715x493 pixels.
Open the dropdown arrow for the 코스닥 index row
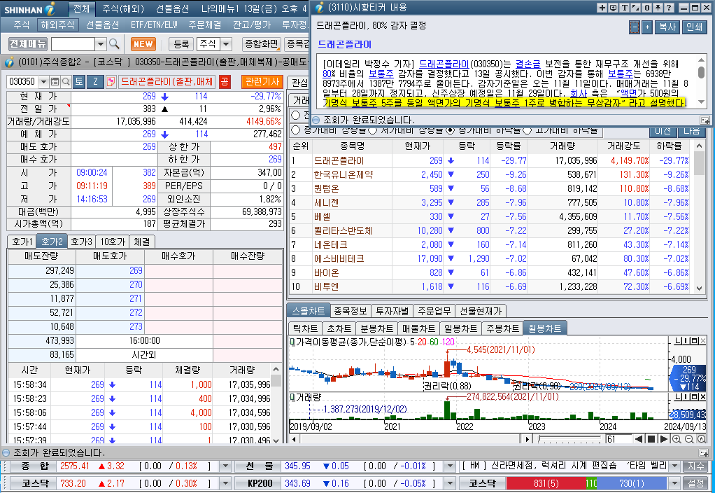coord(225,483)
